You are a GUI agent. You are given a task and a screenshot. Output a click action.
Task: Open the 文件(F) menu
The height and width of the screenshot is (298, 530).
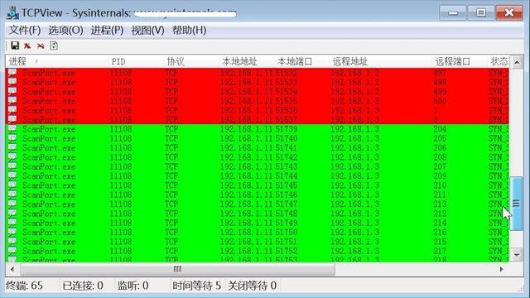[x=25, y=30]
